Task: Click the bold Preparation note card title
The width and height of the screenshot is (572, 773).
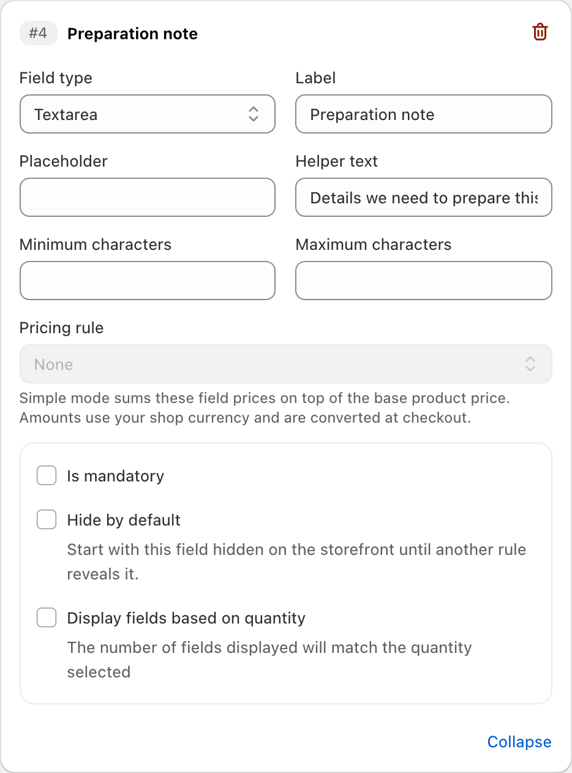Action: pyautogui.click(x=132, y=34)
